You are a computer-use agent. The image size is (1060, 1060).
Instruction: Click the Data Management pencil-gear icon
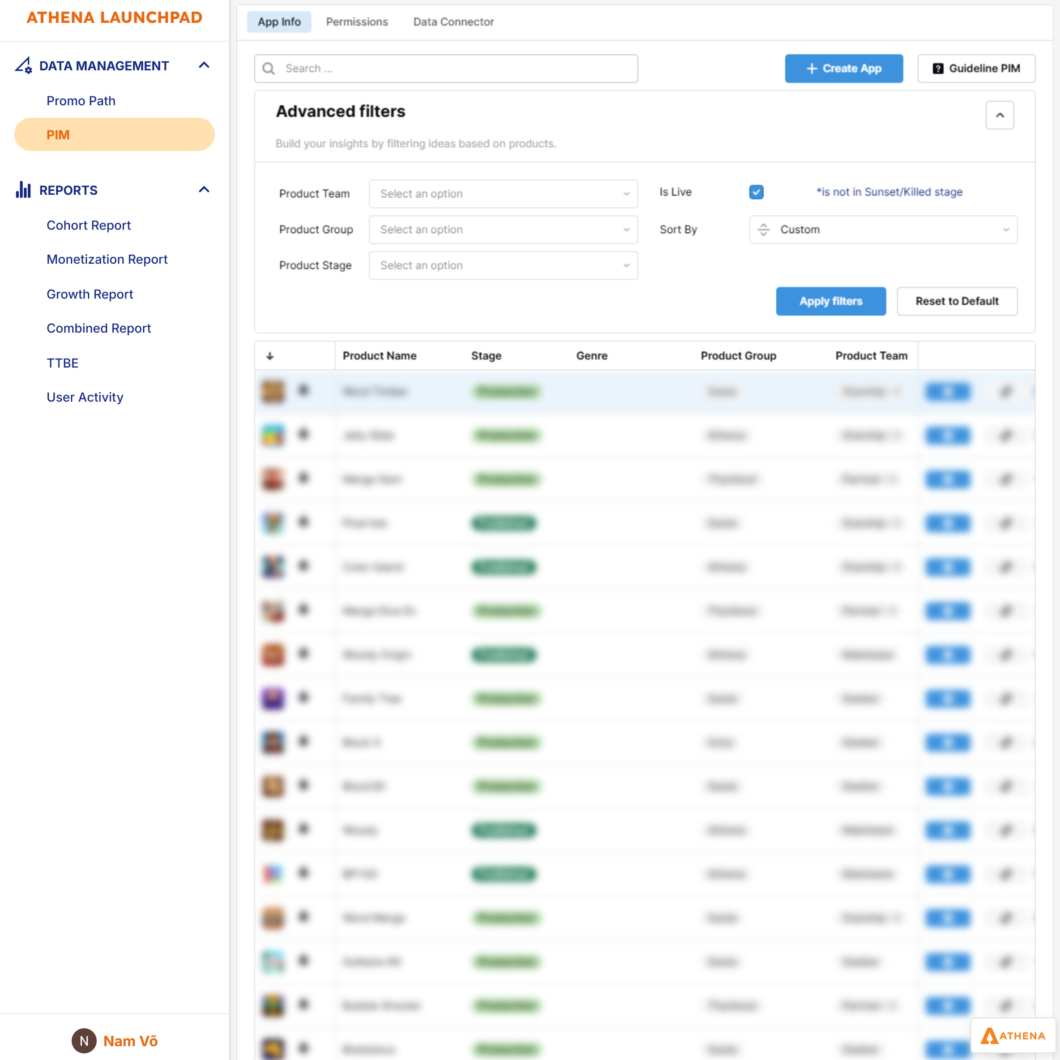(x=24, y=65)
